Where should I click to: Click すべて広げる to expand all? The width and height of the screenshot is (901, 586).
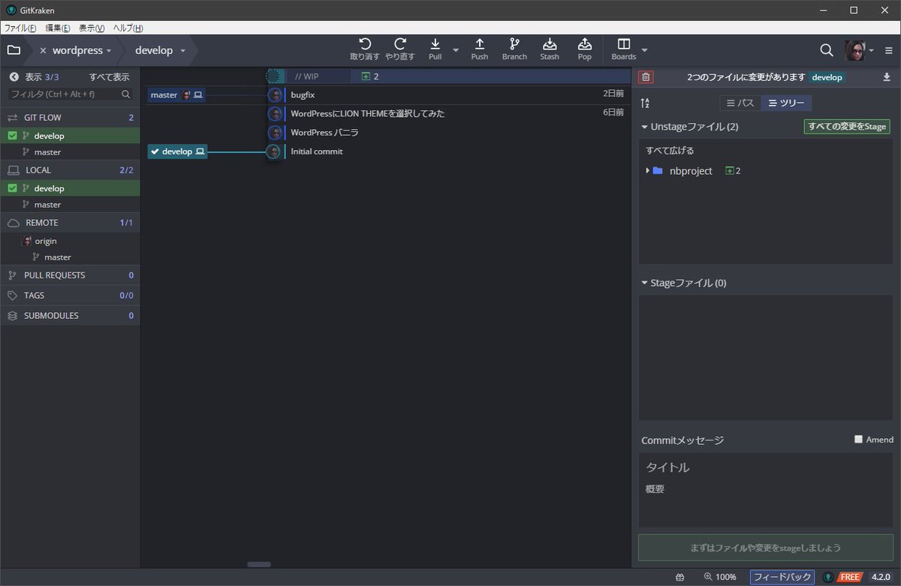[x=670, y=151]
